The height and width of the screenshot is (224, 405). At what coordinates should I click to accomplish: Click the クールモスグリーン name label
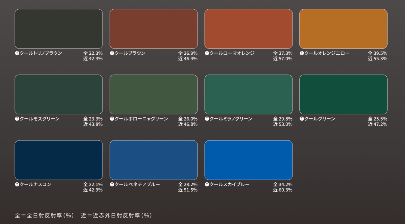(x=40, y=119)
